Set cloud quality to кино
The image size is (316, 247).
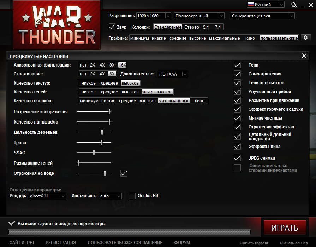point(199,101)
